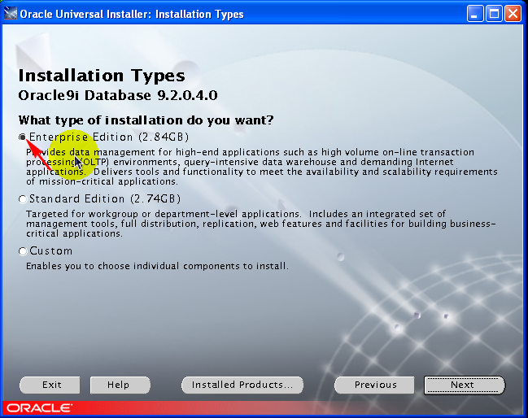View Installed Products list
528x418 pixels.
click(x=242, y=385)
